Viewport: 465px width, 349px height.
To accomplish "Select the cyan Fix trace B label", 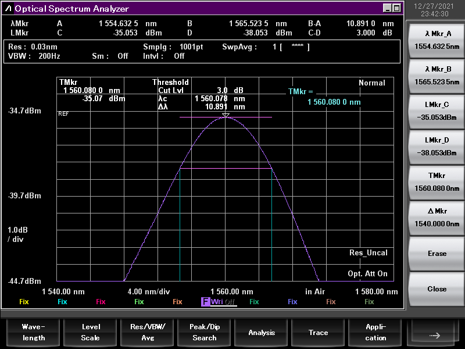I will click(62, 302).
